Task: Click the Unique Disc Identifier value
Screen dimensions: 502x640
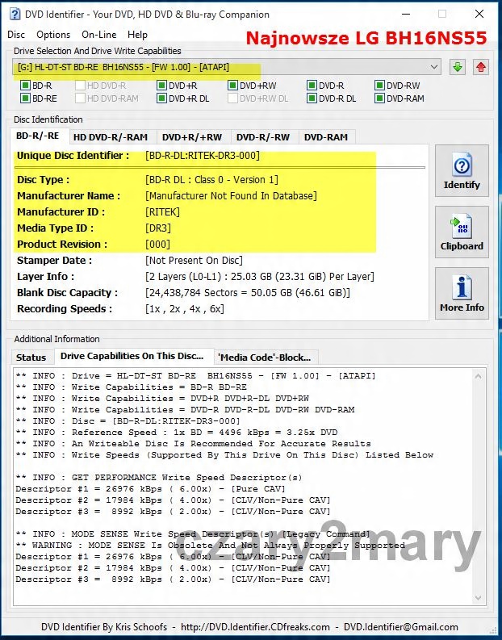Action: tap(203, 156)
